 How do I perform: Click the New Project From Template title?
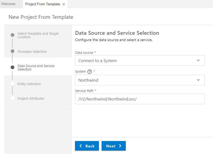(x=41, y=17)
